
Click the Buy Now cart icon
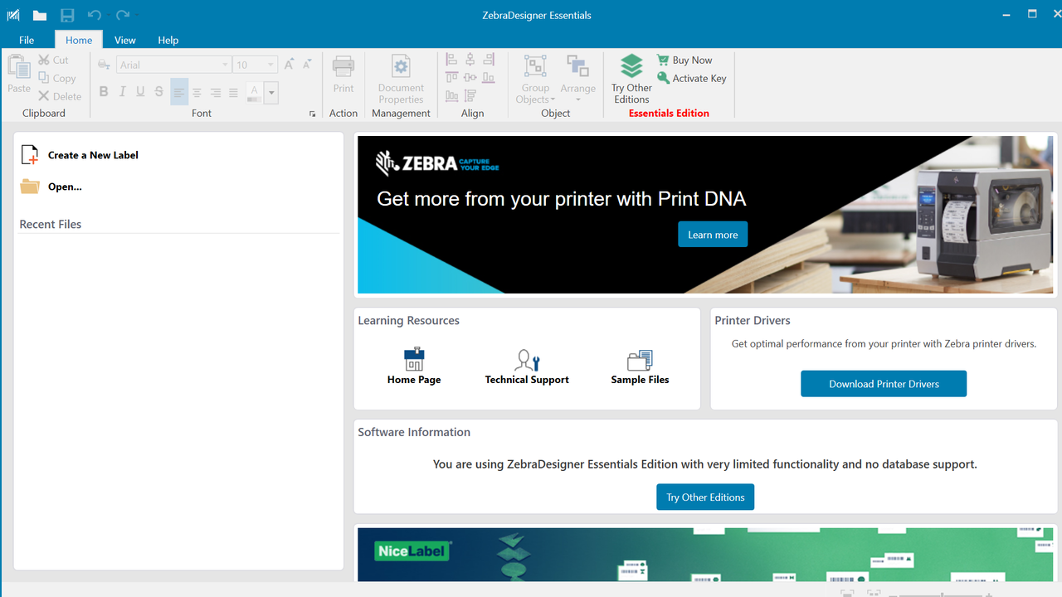[x=663, y=60]
